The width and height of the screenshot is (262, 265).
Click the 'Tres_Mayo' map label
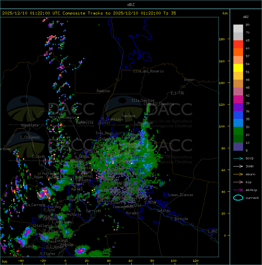click(x=104, y=133)
